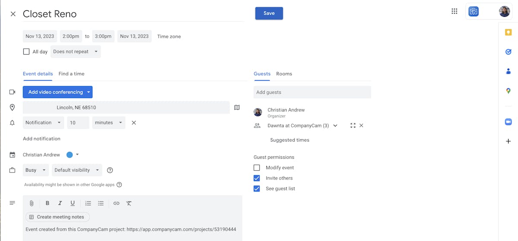Open Google Tasks side panel icon
This screenshot has height=241, width=518.
click(508, 52)
